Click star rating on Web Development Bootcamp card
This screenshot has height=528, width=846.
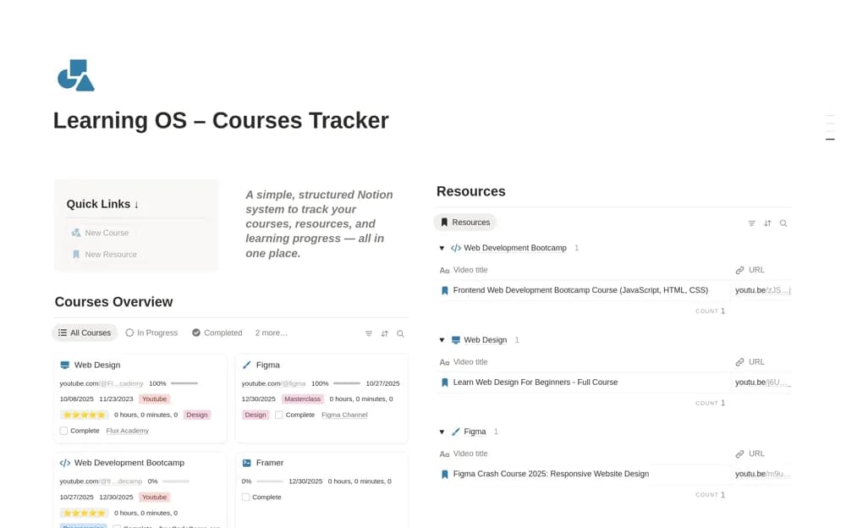(84, 513)
